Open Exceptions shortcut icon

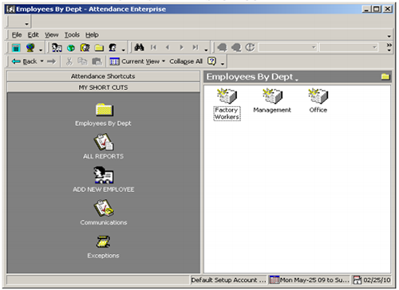click(x=103, y=241)
